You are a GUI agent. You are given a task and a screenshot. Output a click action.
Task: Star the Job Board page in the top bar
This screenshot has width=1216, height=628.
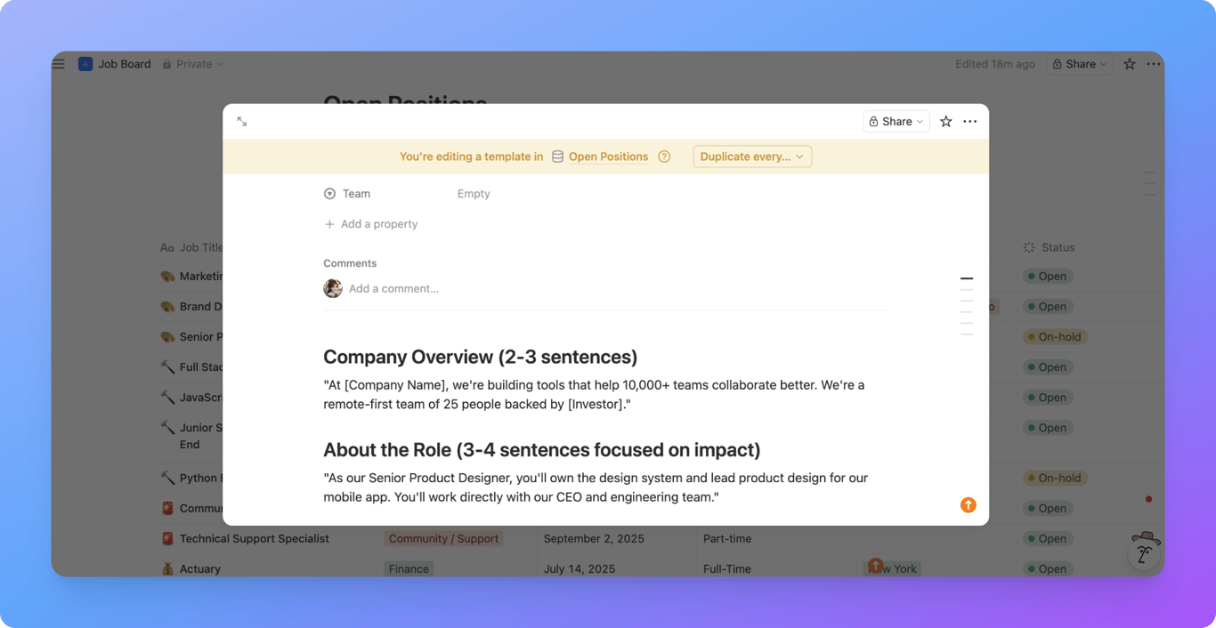1129,63
